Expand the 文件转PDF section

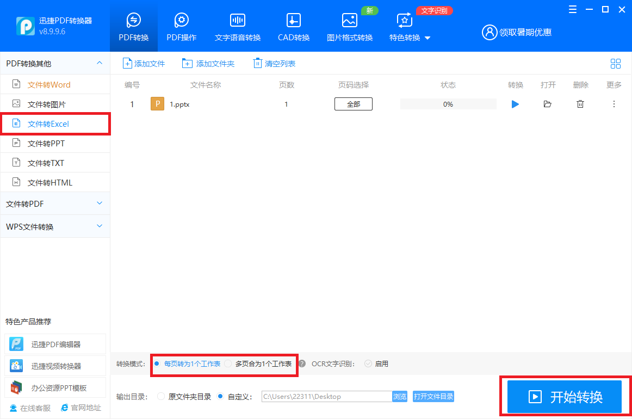(x=100, y=204)
